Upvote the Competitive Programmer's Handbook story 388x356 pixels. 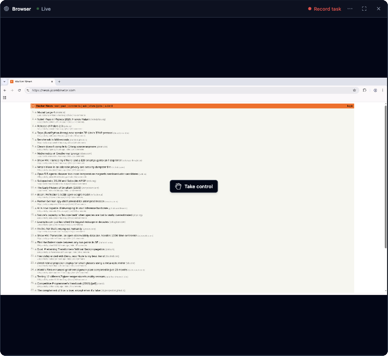36,283
